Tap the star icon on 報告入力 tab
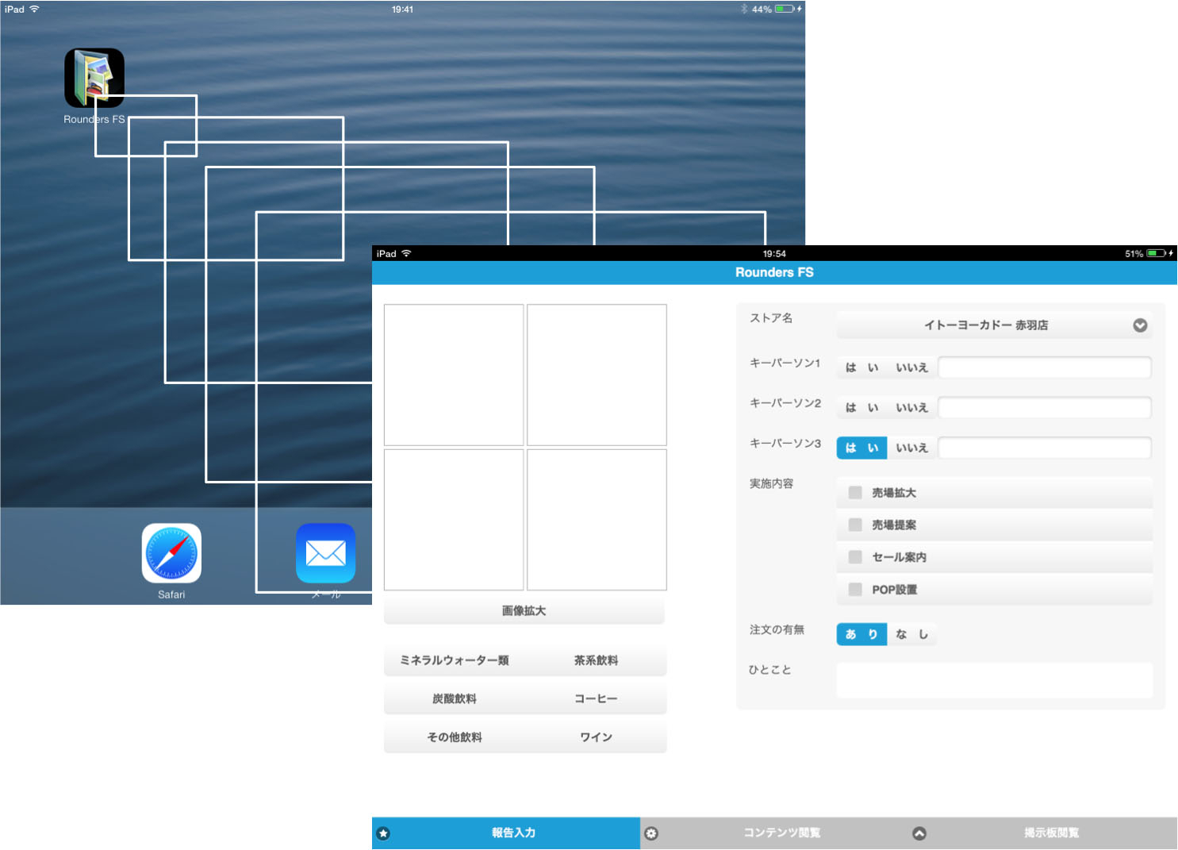Image resolution: width=1178 pixels, height=850 pixels. pos(383,833)
